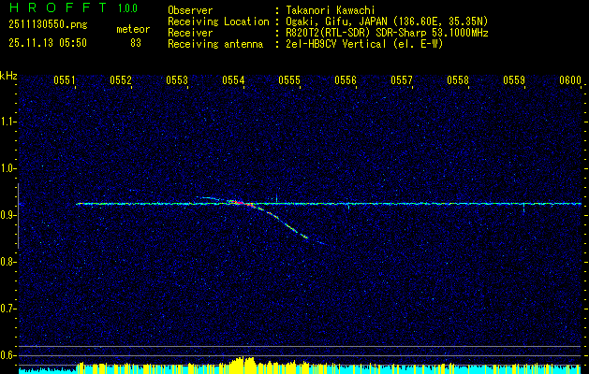Click the 0556 time axis marker

pyautogui.click(x=346, y=80)
